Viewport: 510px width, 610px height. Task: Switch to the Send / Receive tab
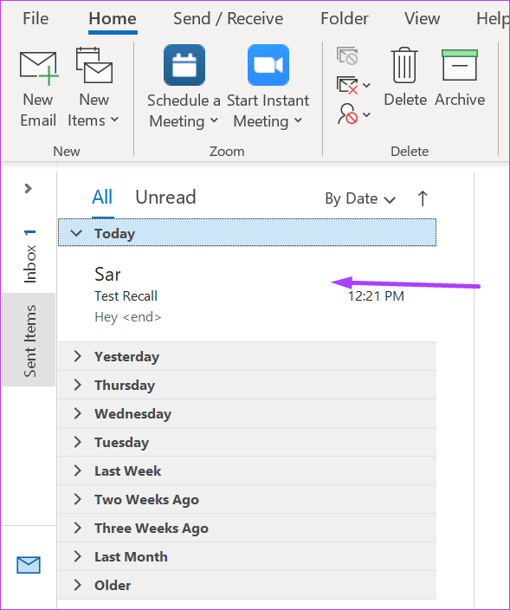coord(229,19)
